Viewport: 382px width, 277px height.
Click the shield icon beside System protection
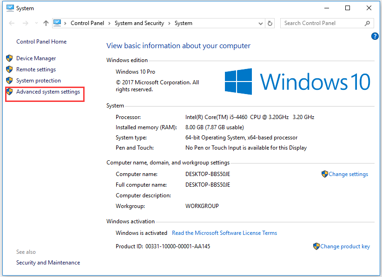point(9,81)
